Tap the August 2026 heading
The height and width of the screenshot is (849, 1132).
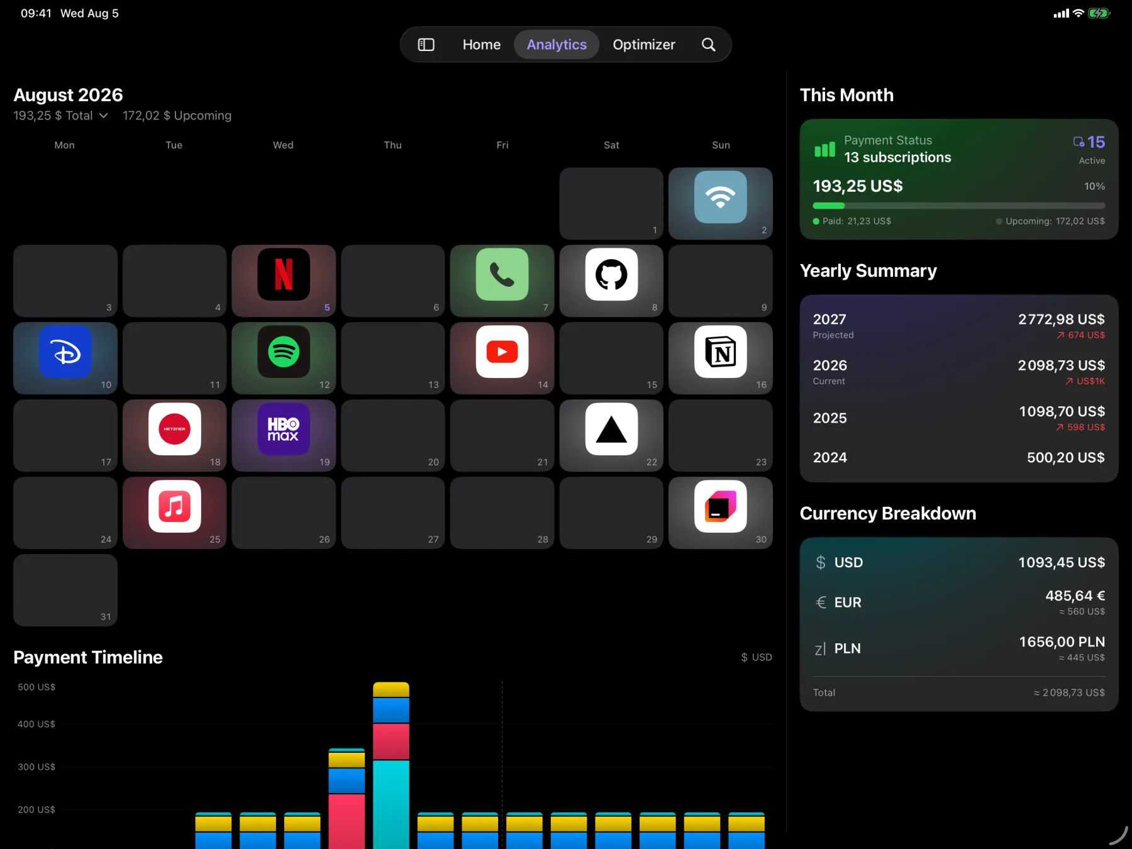69,95
